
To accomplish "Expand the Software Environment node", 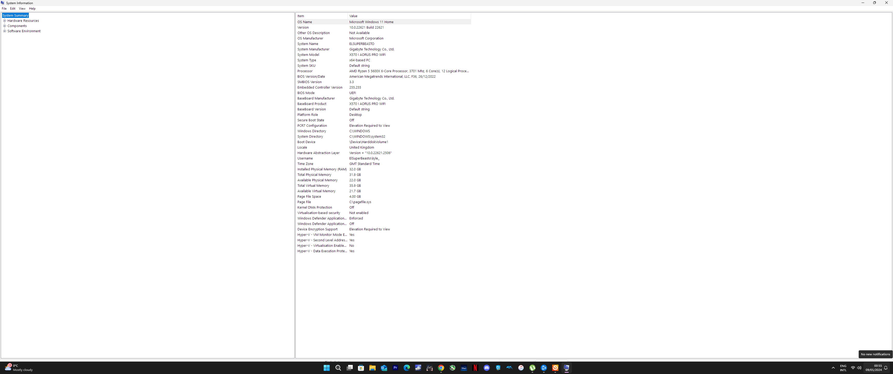I will coord(5,31).
